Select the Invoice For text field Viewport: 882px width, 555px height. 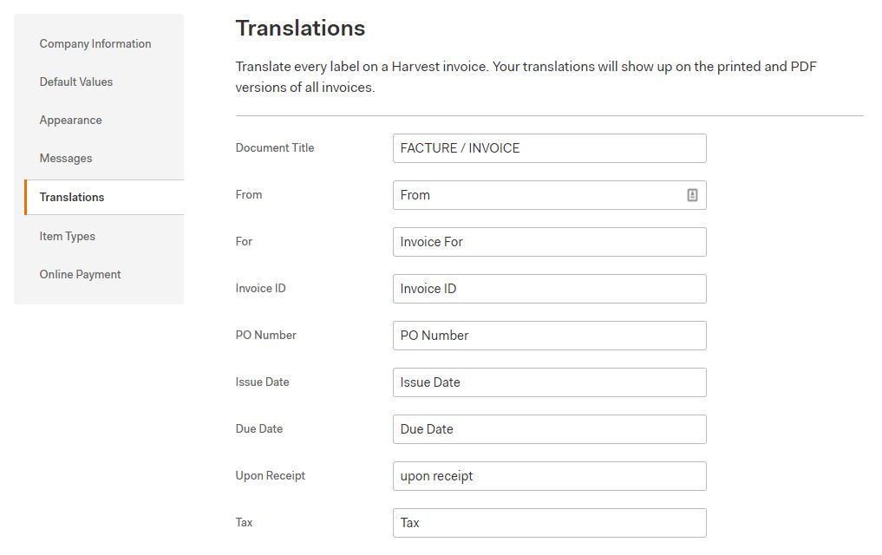(x=549, y=242)
